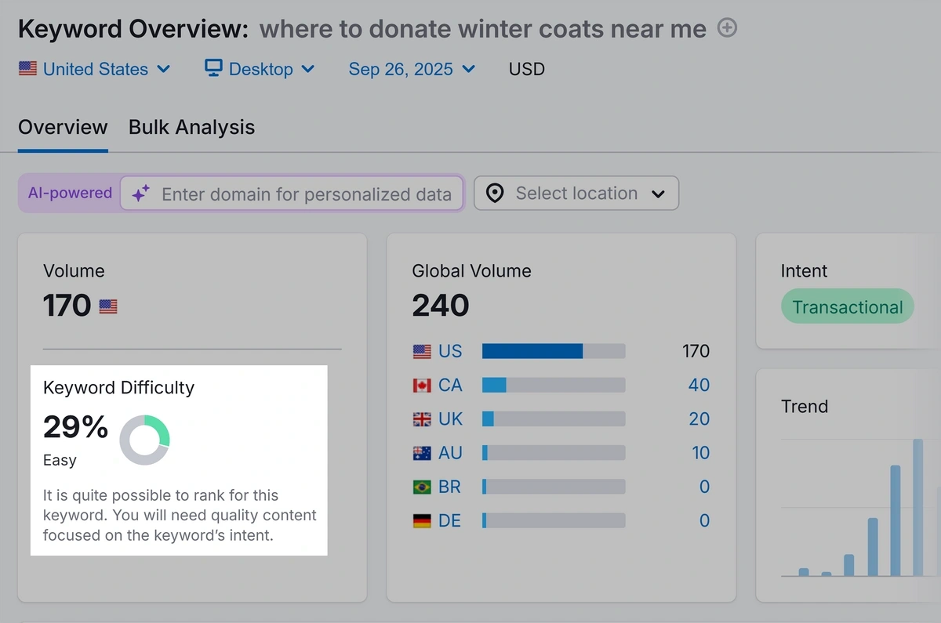The width and height of the screenshot is (941, 623).
Task: Click the AI sparkle icon in domain field
Action: (140, 194)
